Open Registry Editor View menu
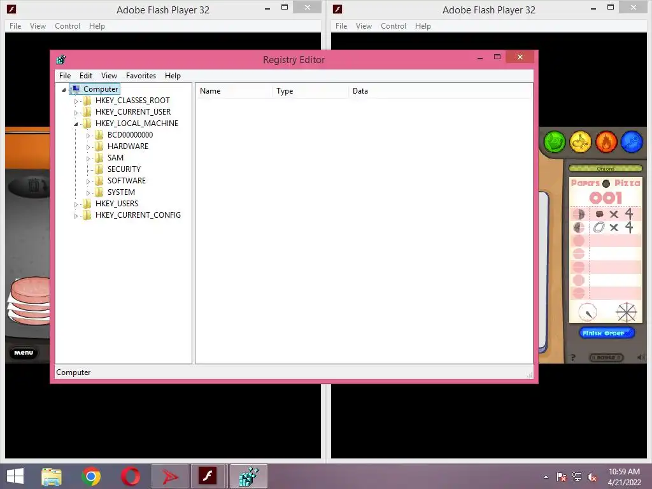This screenshot has height=489, width=652. click(109, 76)
